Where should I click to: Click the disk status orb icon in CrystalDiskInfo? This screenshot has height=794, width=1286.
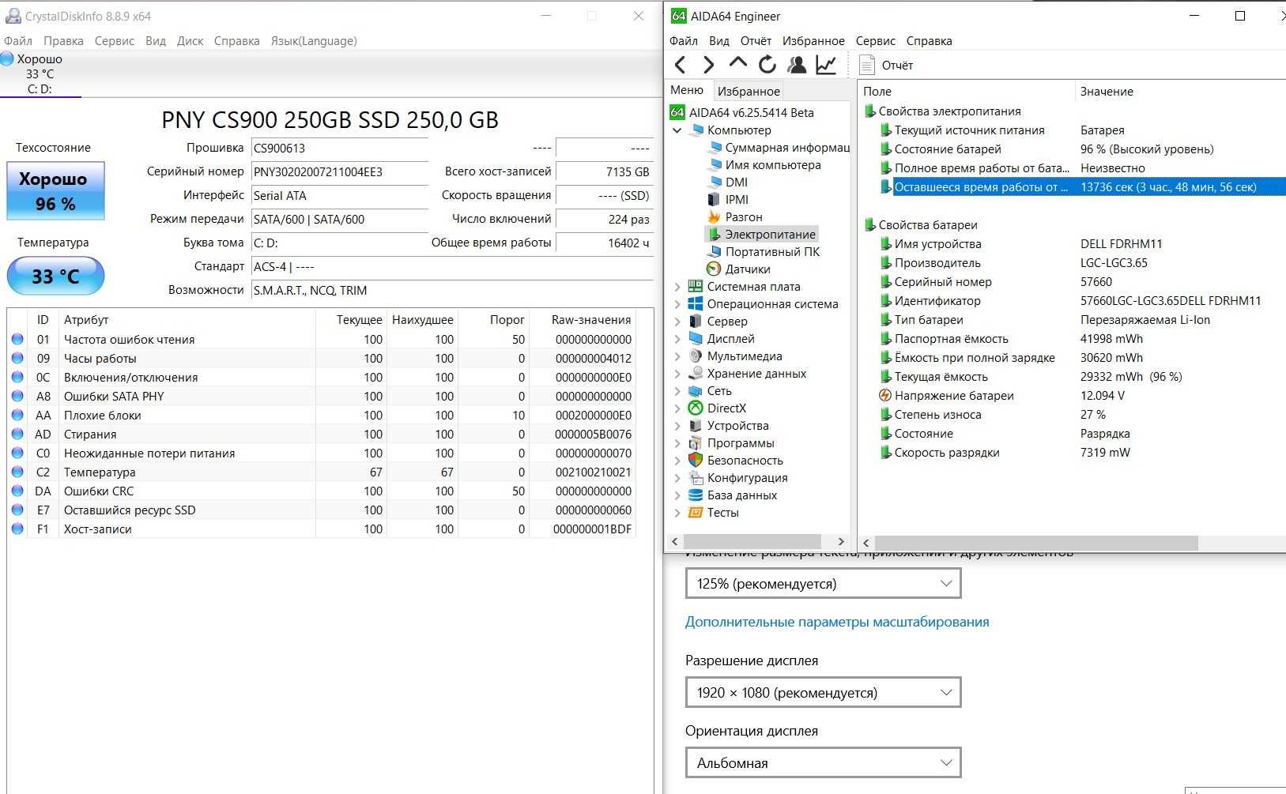[x=7, y=58]
